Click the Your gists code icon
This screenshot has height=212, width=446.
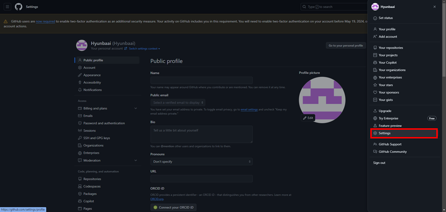[x=375, y=100]
